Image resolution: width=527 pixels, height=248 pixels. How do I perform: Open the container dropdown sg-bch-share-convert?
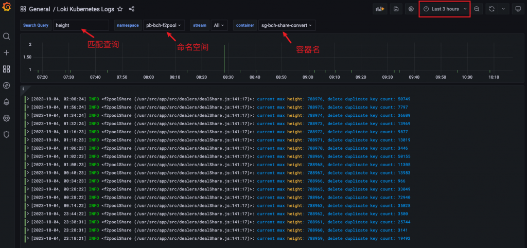[287, 25]
